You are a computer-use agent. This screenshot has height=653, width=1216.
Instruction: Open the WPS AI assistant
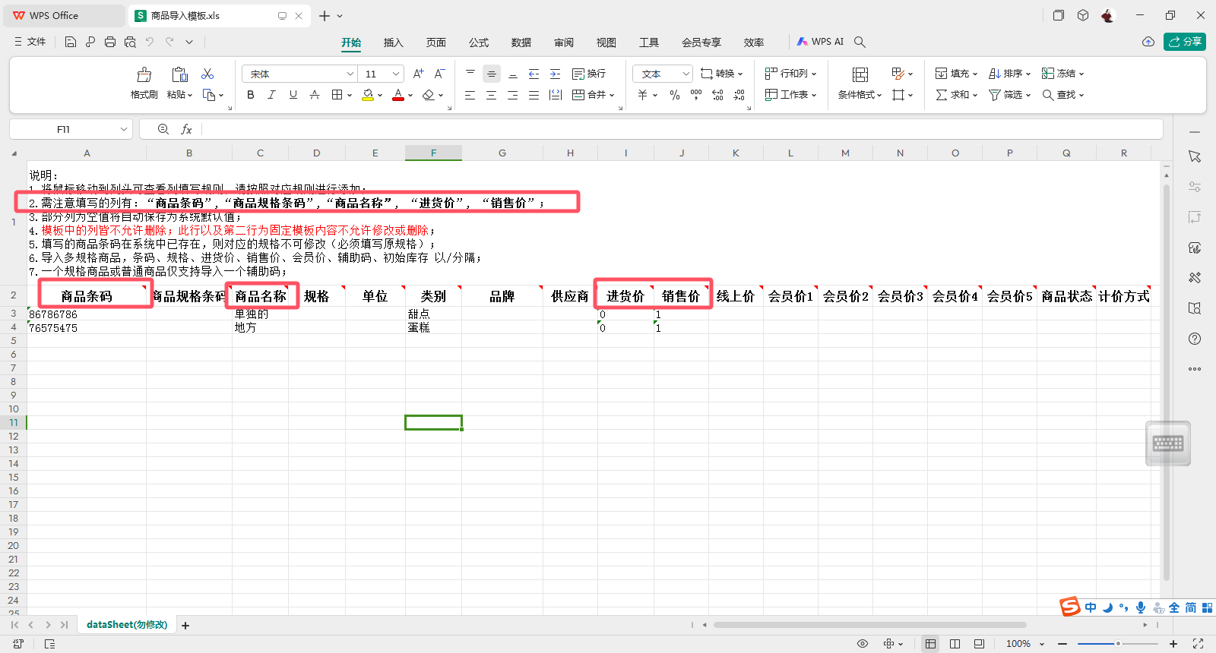tap(820, 42)
